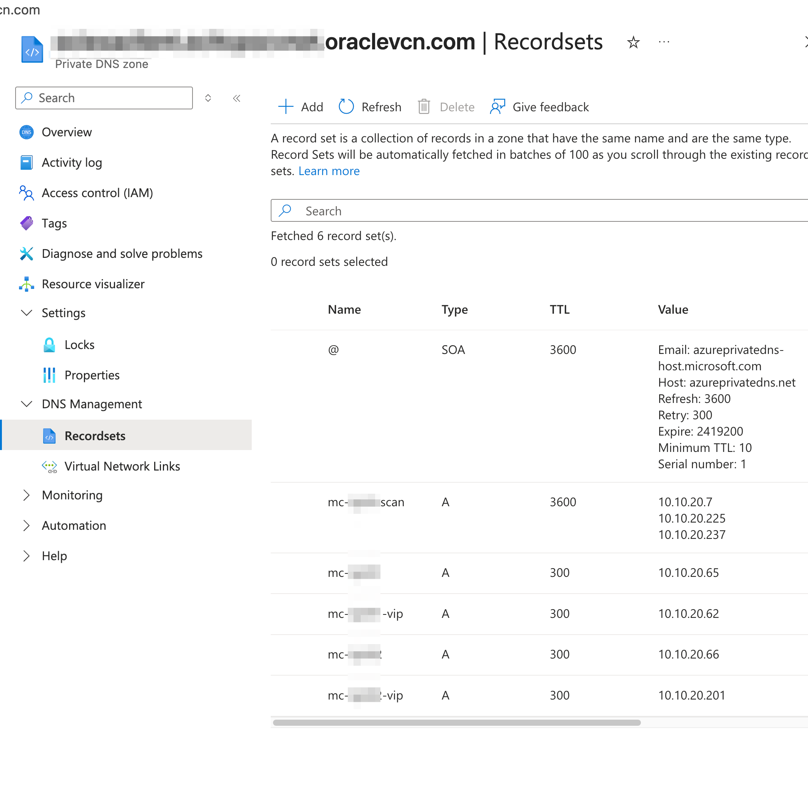808x796 pixels.
Task: Open Activity log
Action: click(71, 163)
